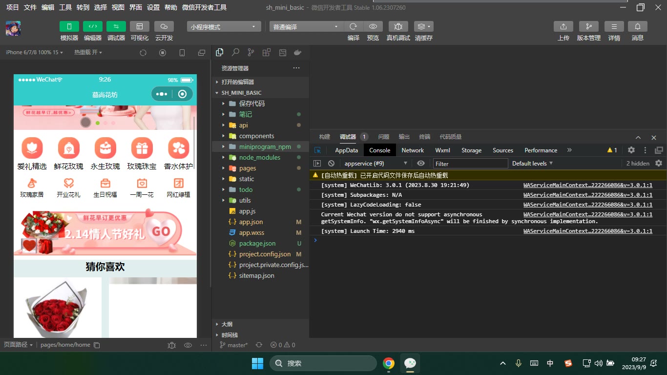Open the project.config.json file
667x375 pixels.
[x=261, y=254]
